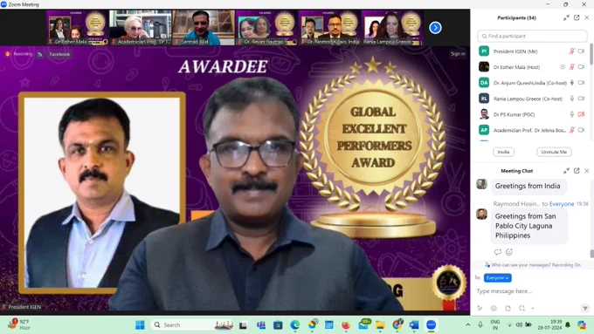Close the Participants panel
The image size is (594, 334).
[x=587, y=17]
